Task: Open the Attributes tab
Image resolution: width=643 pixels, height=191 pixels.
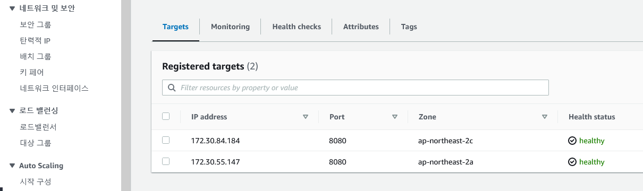Action: click(361, 27)
